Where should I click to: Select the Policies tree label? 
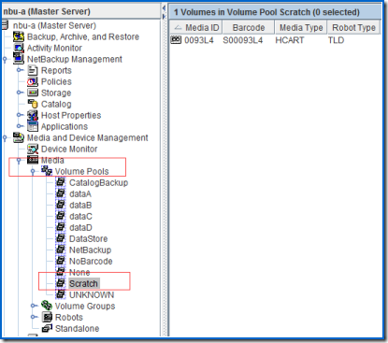pos(56,81)
